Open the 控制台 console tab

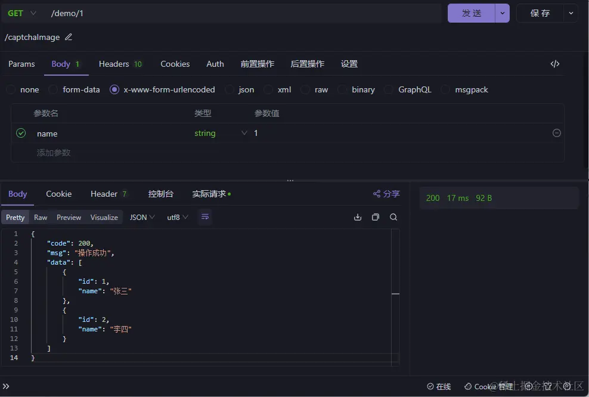click(x=160, y=194)
